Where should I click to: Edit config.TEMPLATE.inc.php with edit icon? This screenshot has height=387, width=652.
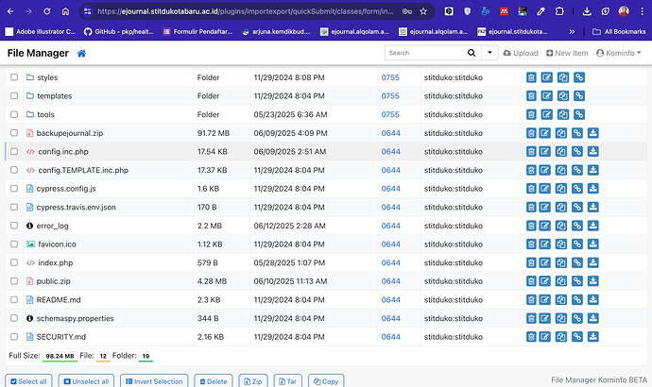(544, 170)
